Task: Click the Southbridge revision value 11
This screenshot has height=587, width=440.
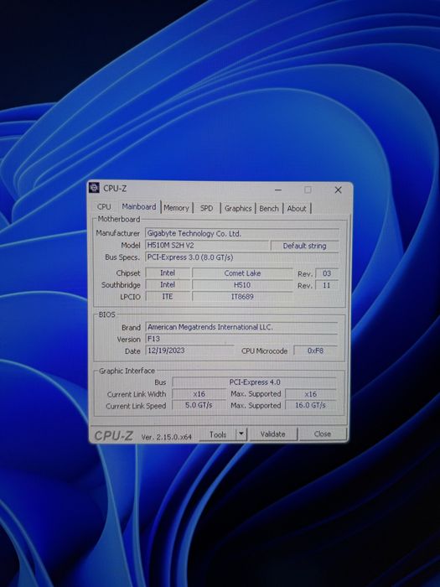Action: pyautogui.click(x=327, y=285)
